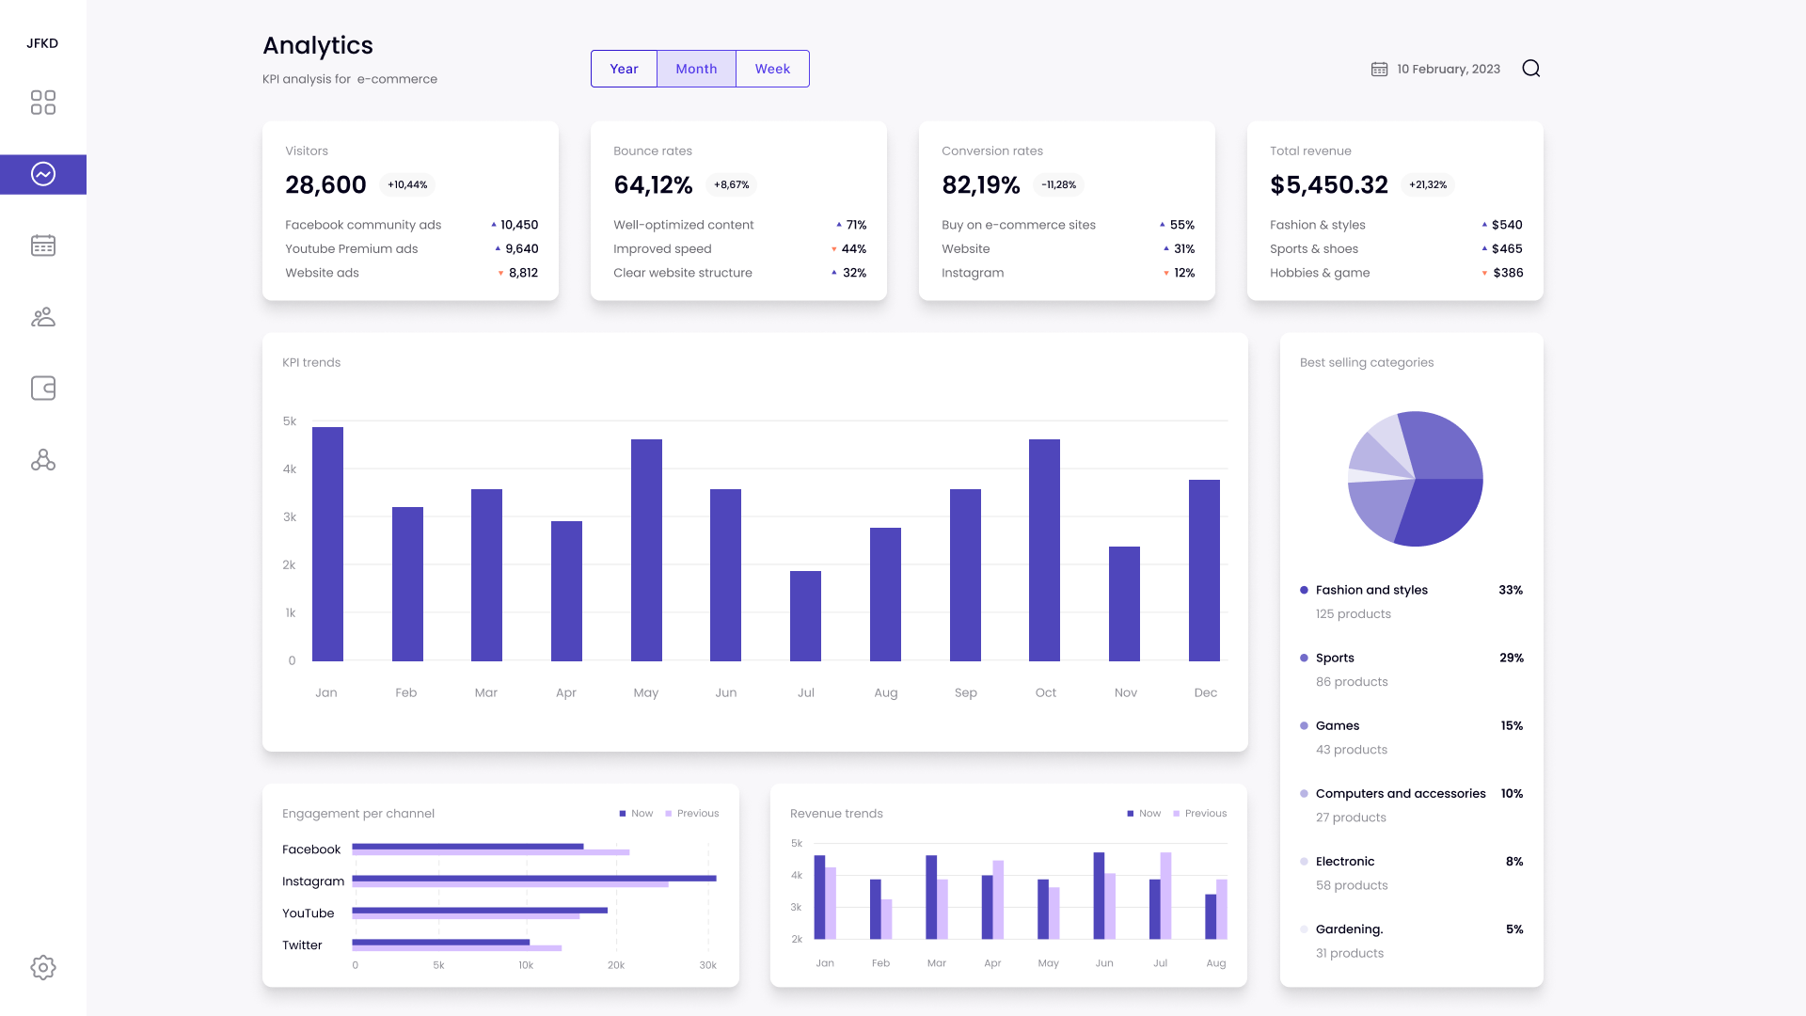
Task: Click the people/audience icon in sidebar
Action: 42,316
